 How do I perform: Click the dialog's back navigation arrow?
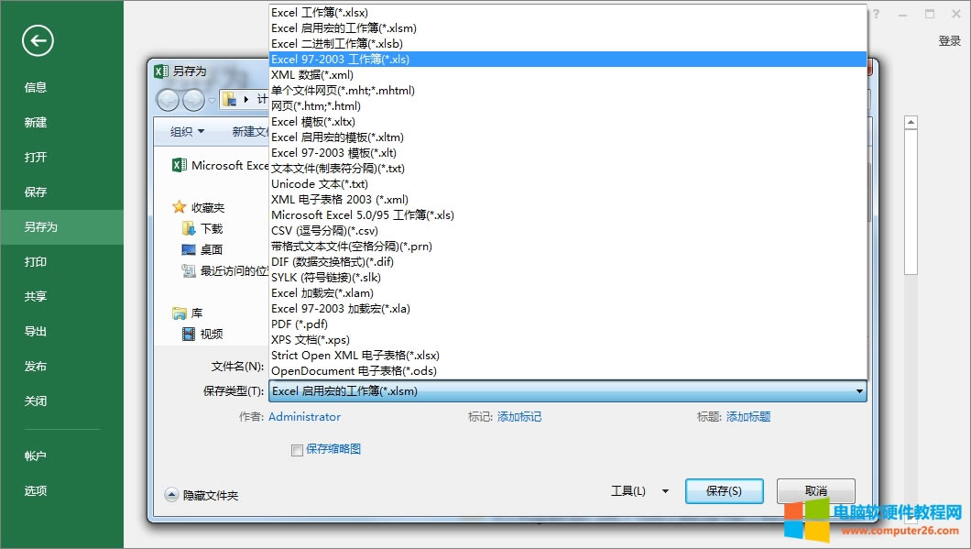point(168,100)
